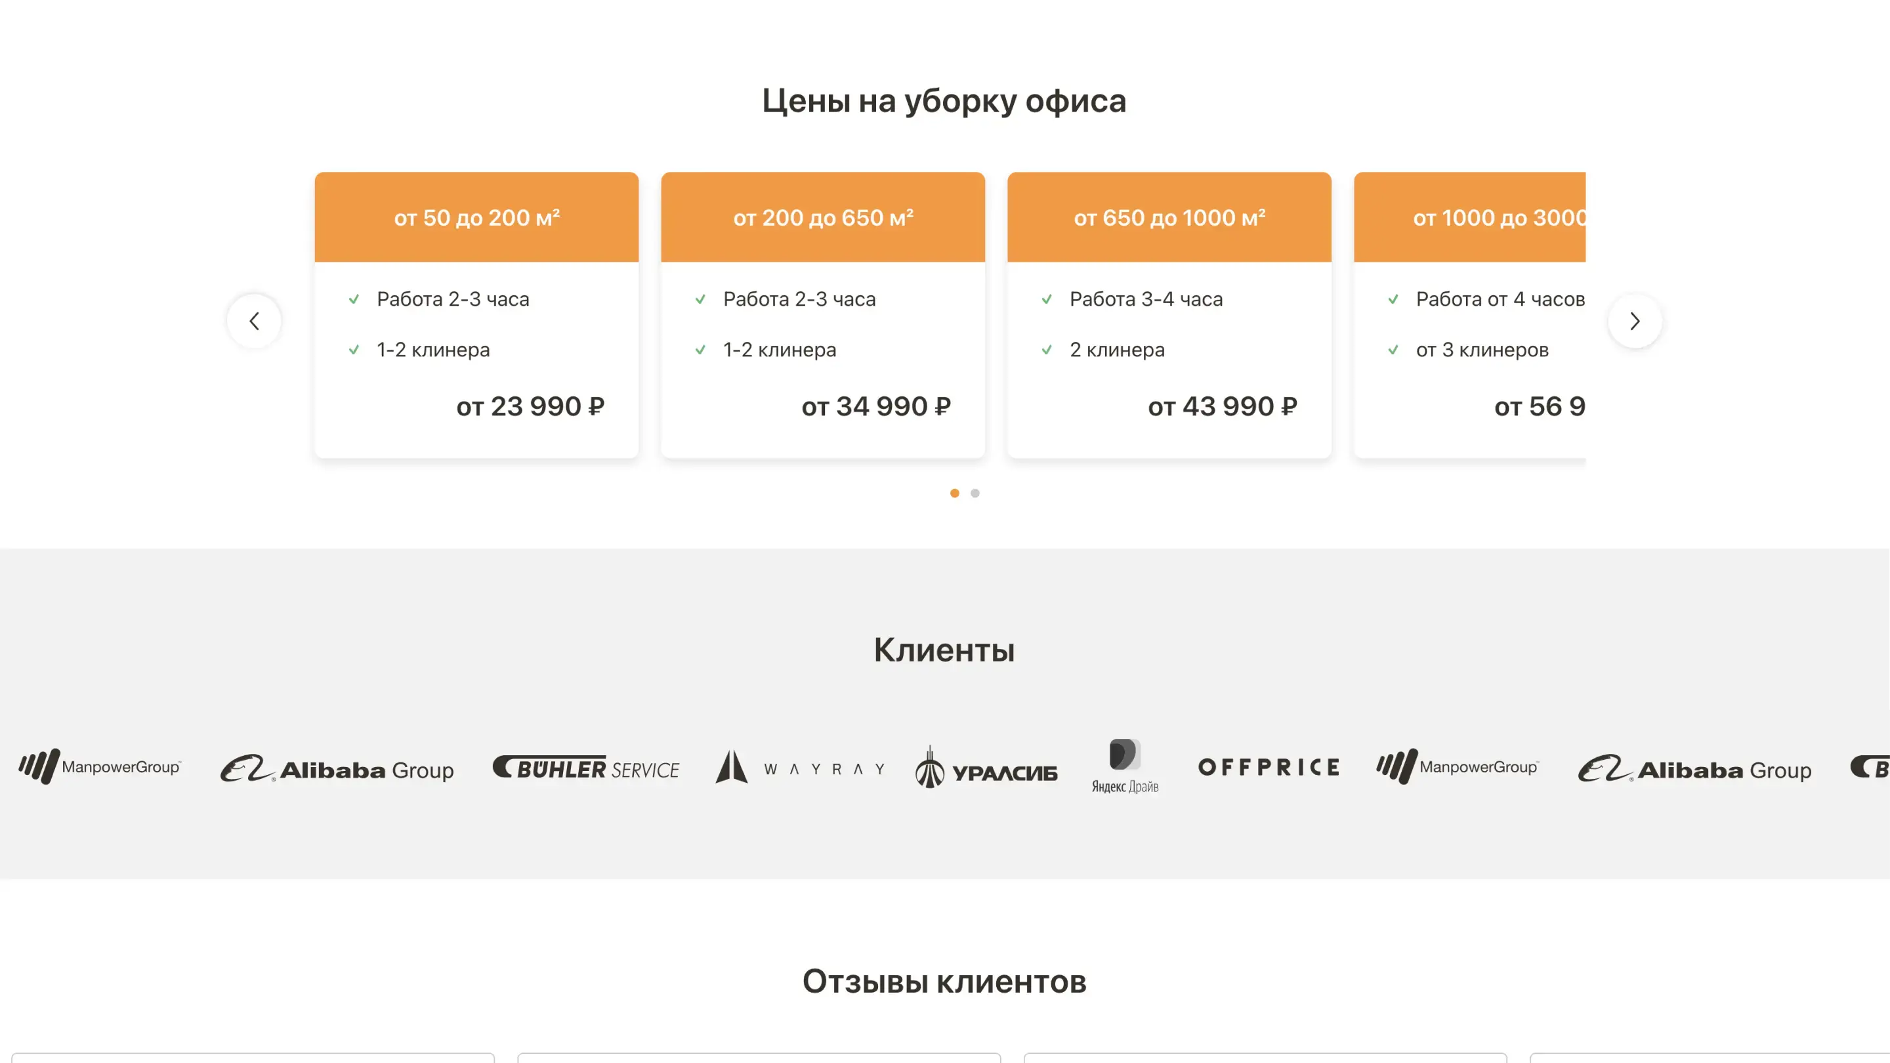1890x1063 pixels.
Task: Click the second Alibaba Group logo
Action: tap(1694, 769)
